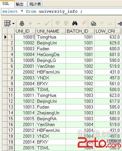Click the BeijingLG name cell
This screenshot has height=151, width=122.
point(51,60)
